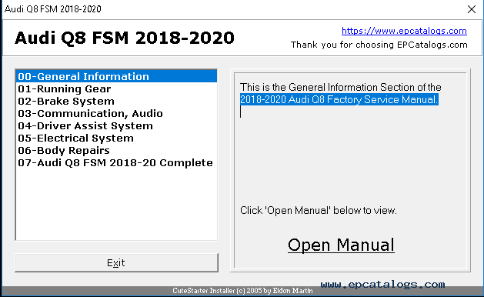Click the Audi Q8 FSM 2018-2020 heading

click(125, 38)
